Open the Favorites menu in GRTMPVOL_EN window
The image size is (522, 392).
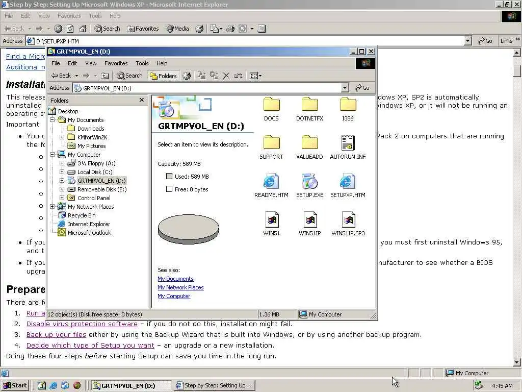(x=116, y=63)
